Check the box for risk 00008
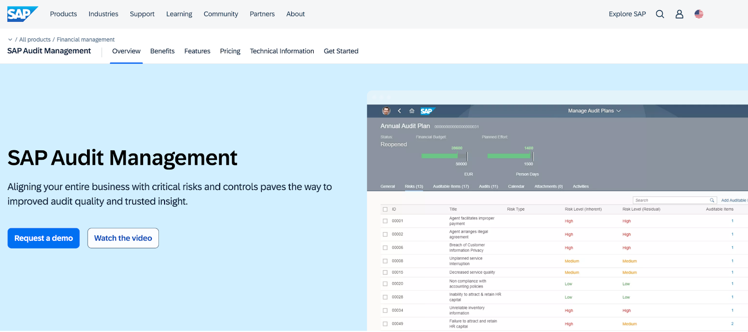Image resolution: width=748 pixels, height=332 pixels. point(385,261)
